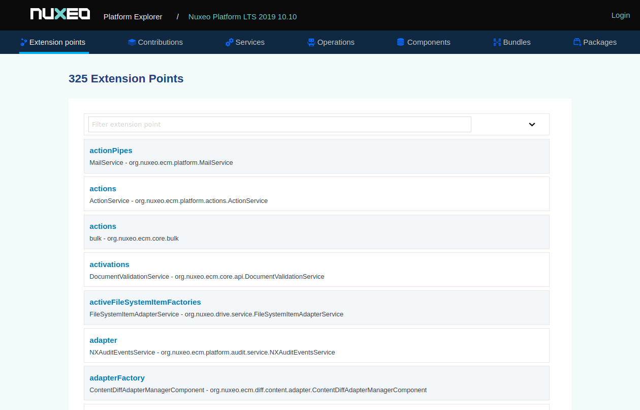
Task: Select the Components tab
Action: (424, 42)
